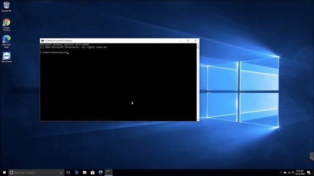Click the Cortana circle icon in search box

point(11,173)
